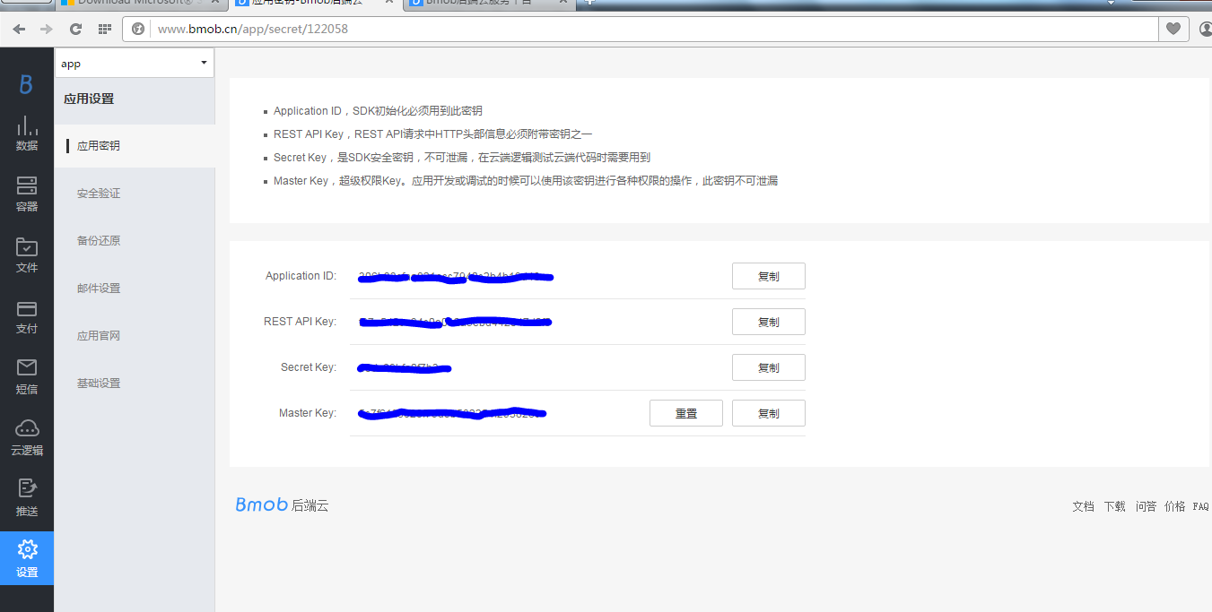Open the 价格 footer link
Screen dimensions: 1212x612
point(1174,506)
